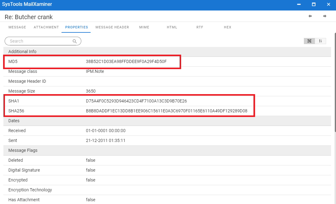The width and height of the screenshot is (336, 204).
Task: Click the Sent label
Action: point(13,140)
